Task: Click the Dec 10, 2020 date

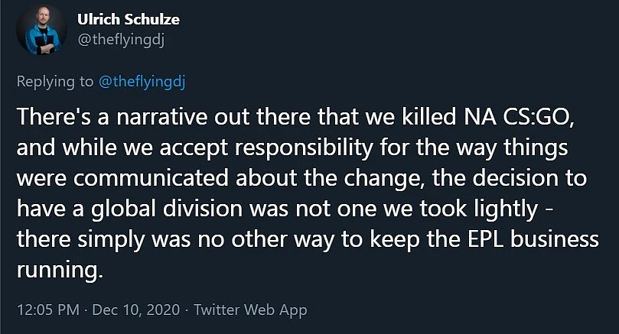Action: pyautogui.click(x=135, y=310)
